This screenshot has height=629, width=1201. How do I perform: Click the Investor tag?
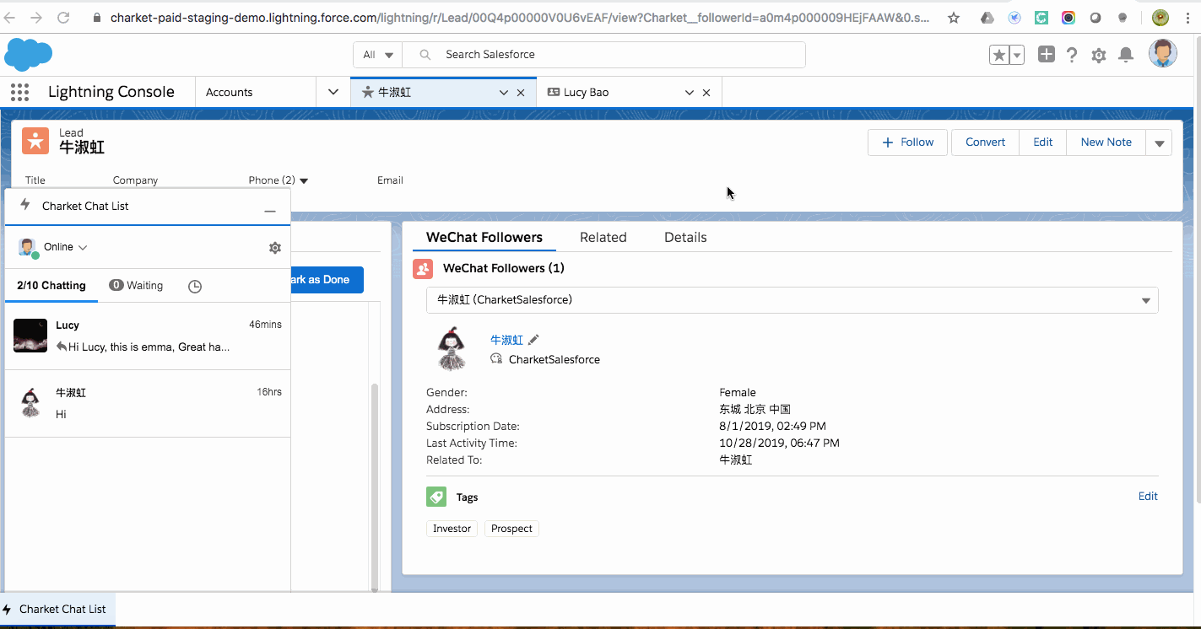[452, 529]
